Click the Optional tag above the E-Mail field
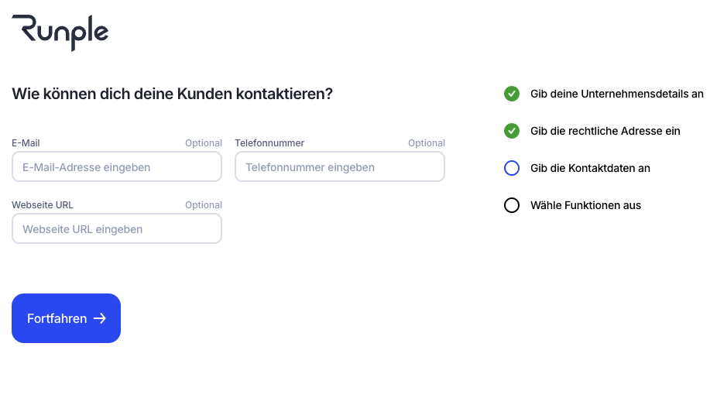717x405 pixels. pyautogui.click(x=204, y=143)
